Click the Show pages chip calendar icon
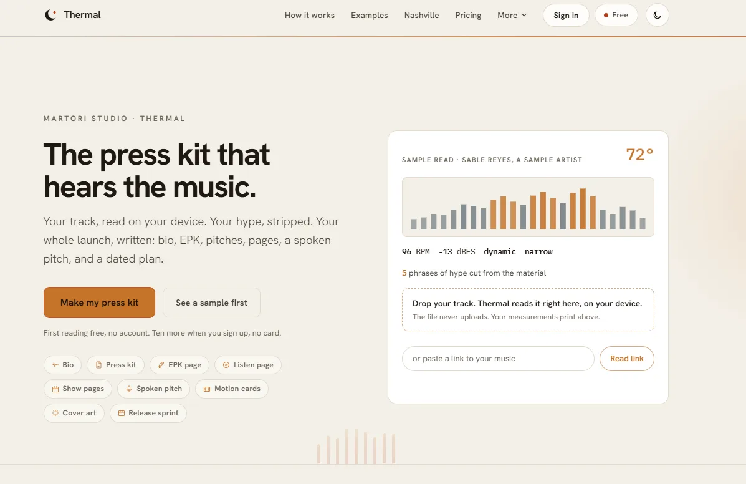The image size is (746, 484). 55,389
